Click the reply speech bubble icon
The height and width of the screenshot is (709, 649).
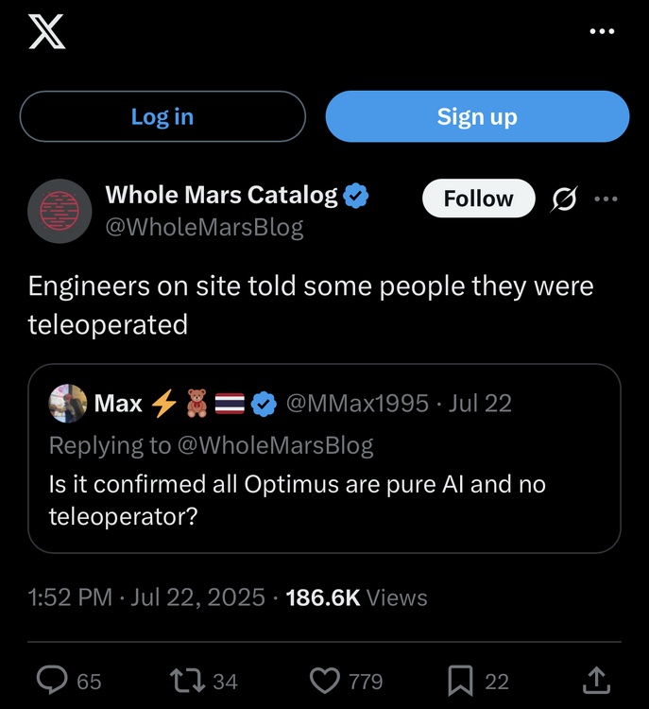[x=50, y=680]
